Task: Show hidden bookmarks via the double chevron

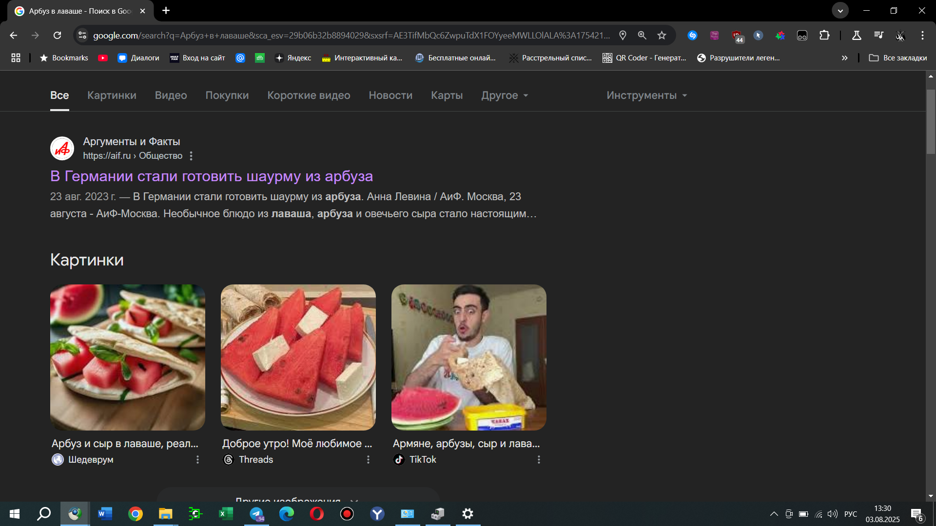Action: click(844, 58)
